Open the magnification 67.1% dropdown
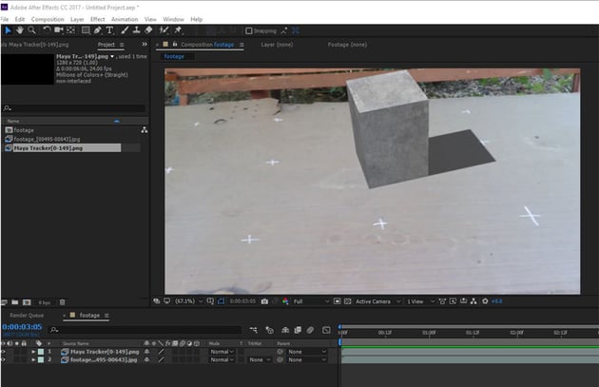 (x=188, y=301)
